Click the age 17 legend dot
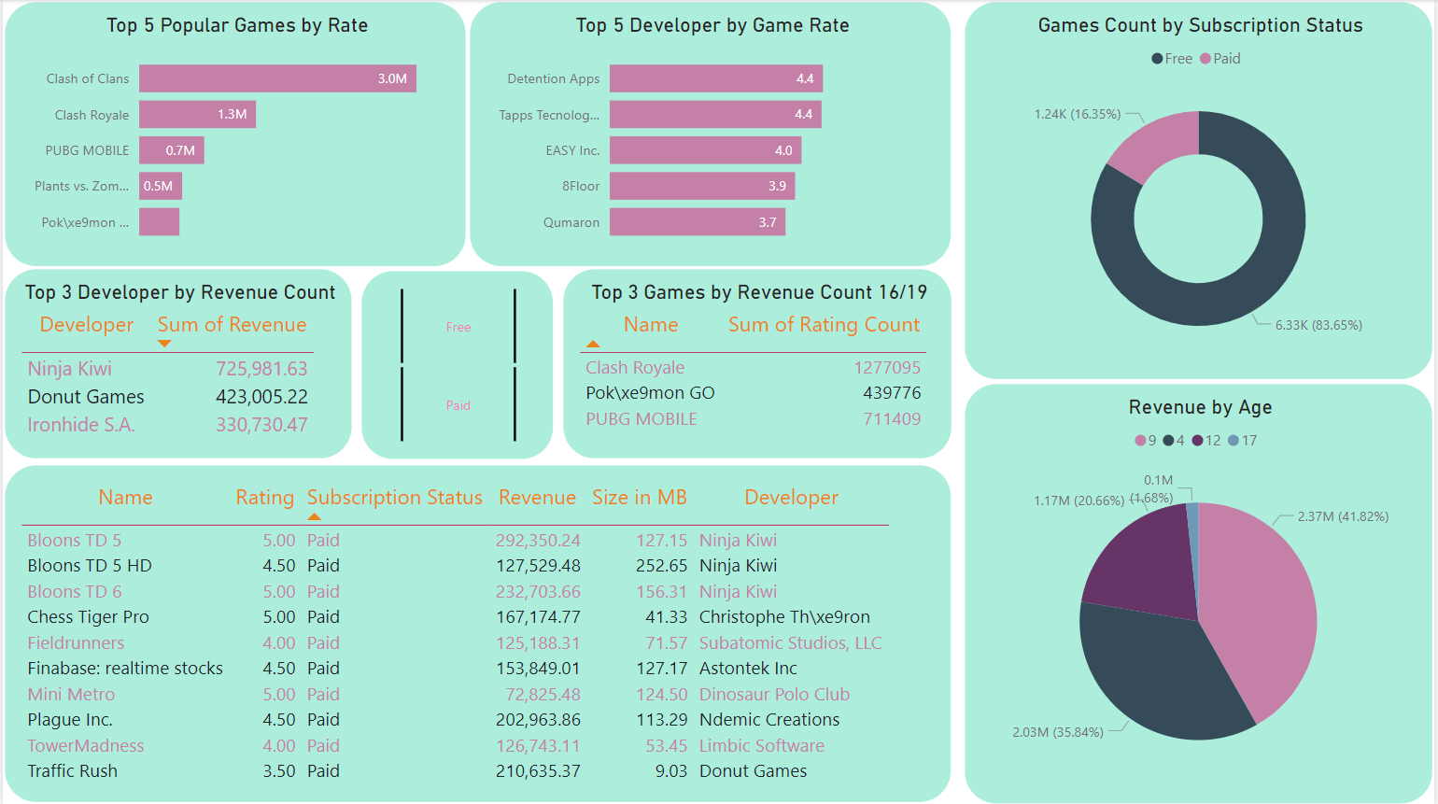The image size is (1438, 804). tap(1234, 441)
